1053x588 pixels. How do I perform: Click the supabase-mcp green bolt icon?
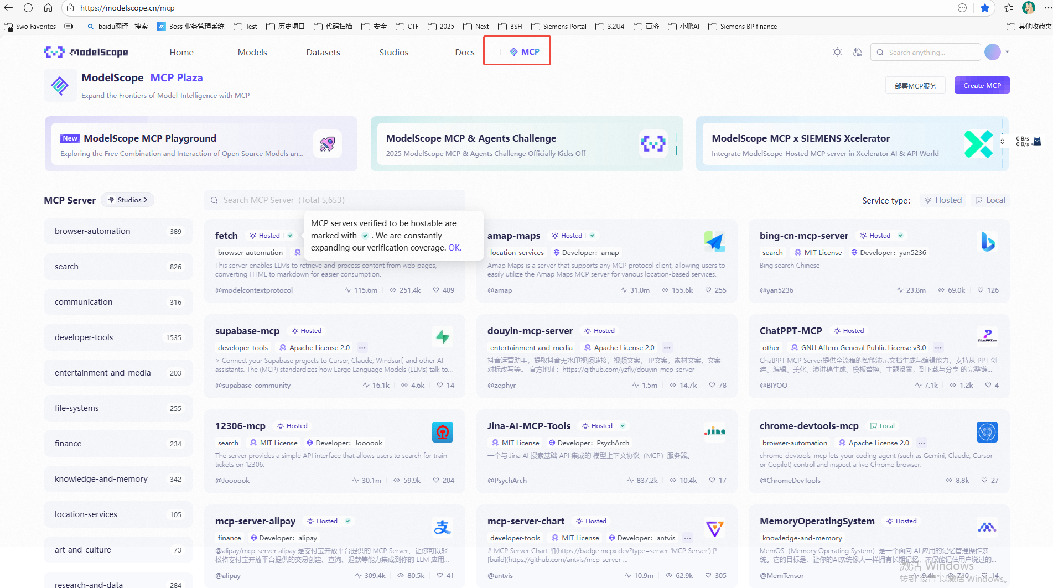(443, 337)
